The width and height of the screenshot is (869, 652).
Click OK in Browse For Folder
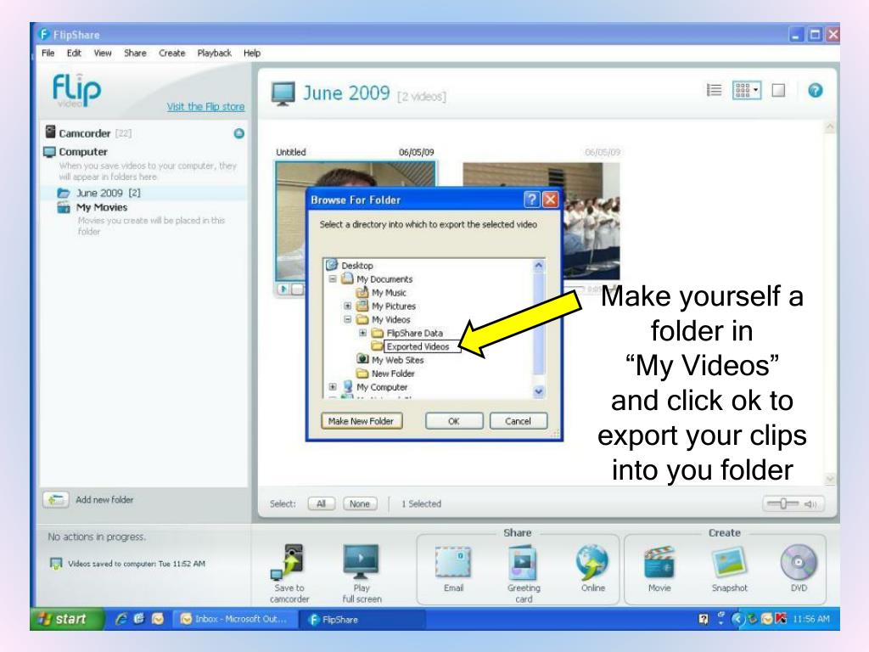(454, 421)
